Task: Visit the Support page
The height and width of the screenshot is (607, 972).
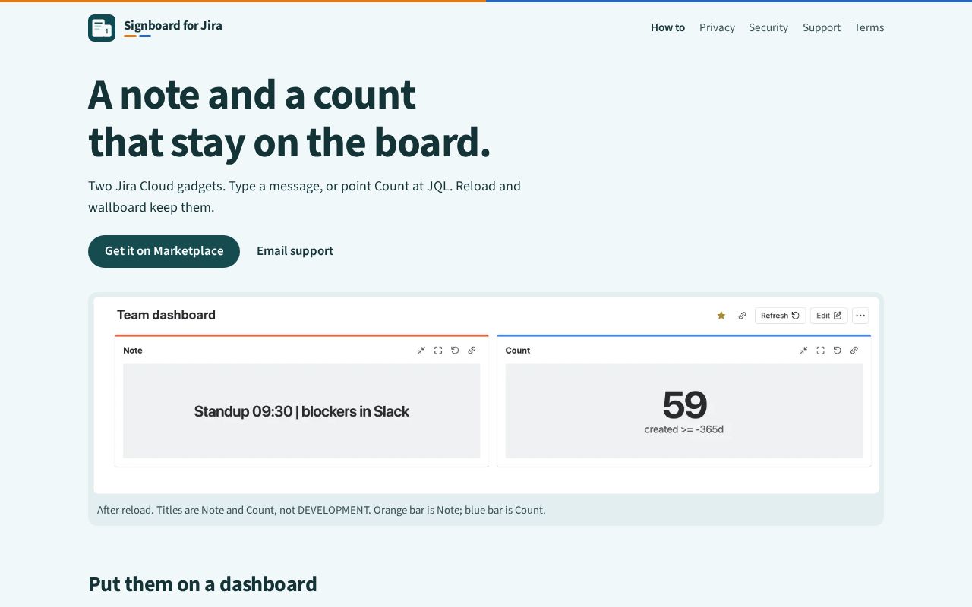Action: (822, 28)
